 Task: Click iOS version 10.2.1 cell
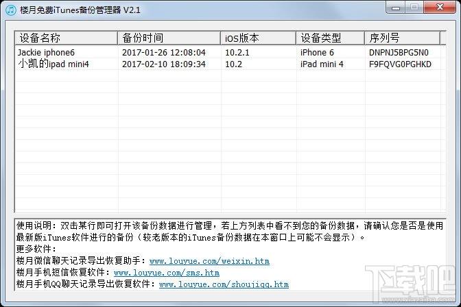(237, 53)
